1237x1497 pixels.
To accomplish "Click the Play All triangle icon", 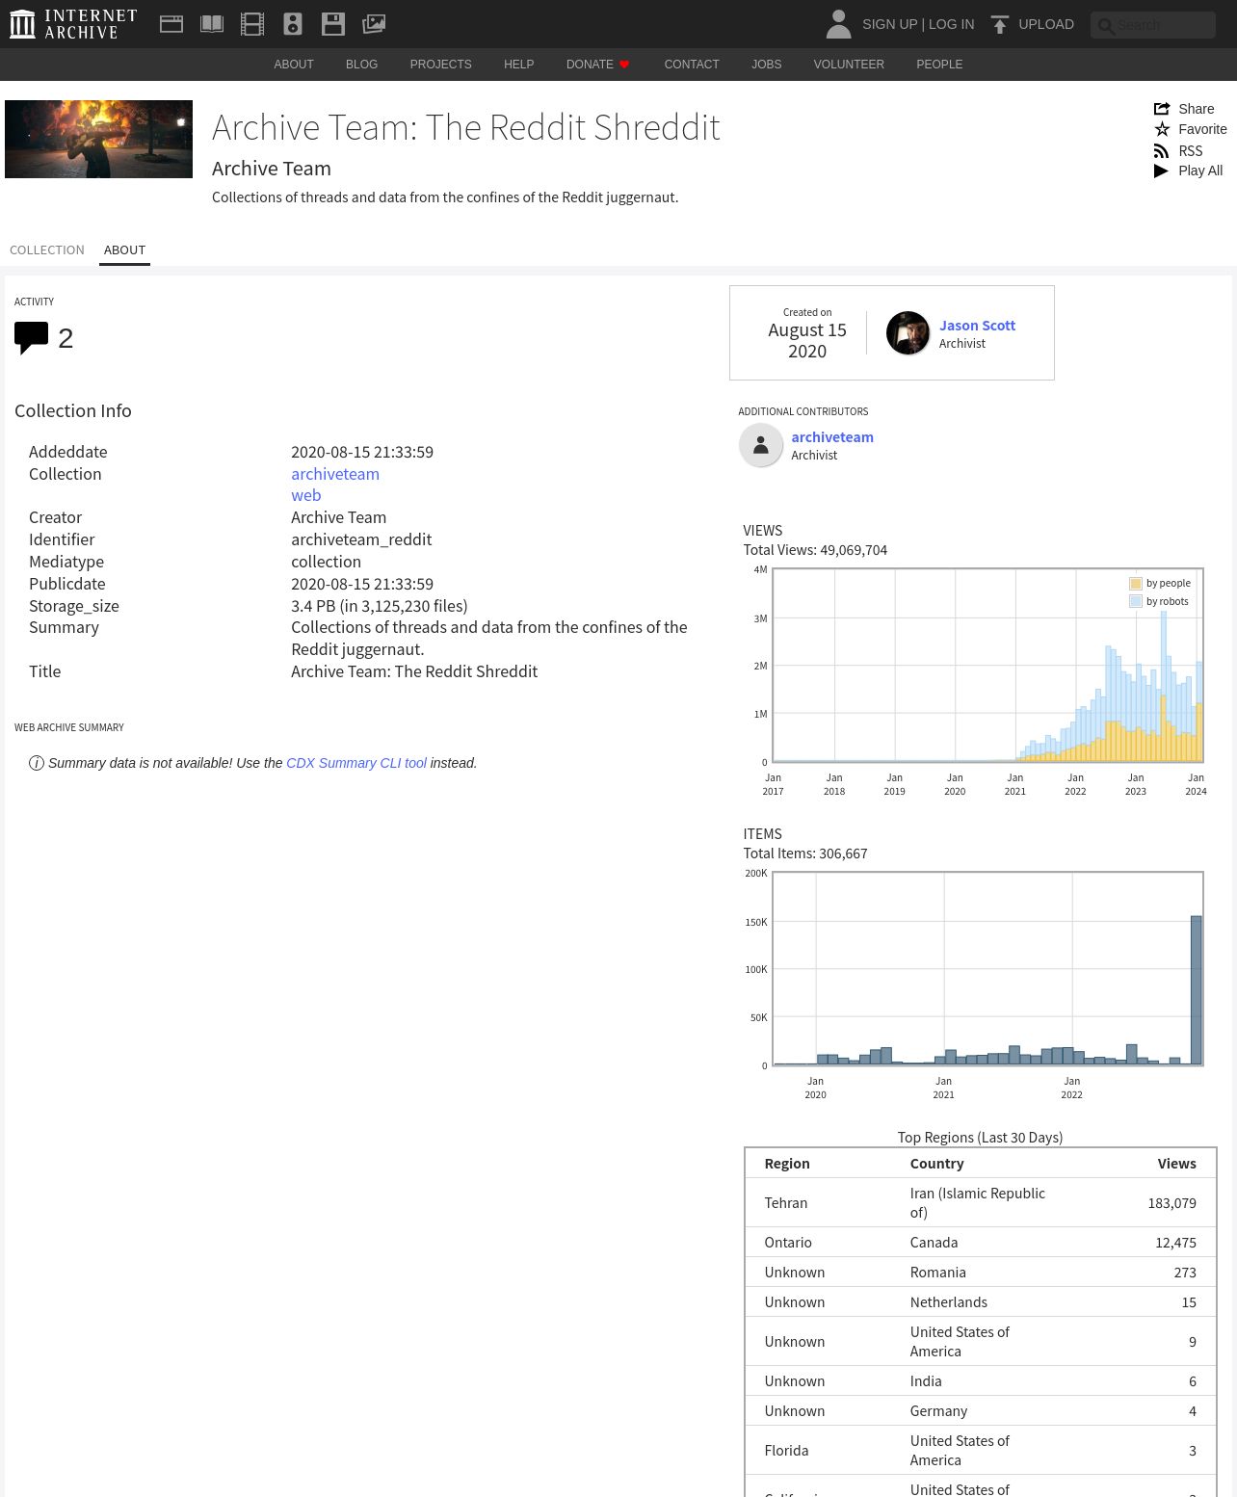I will [1162, 171].
